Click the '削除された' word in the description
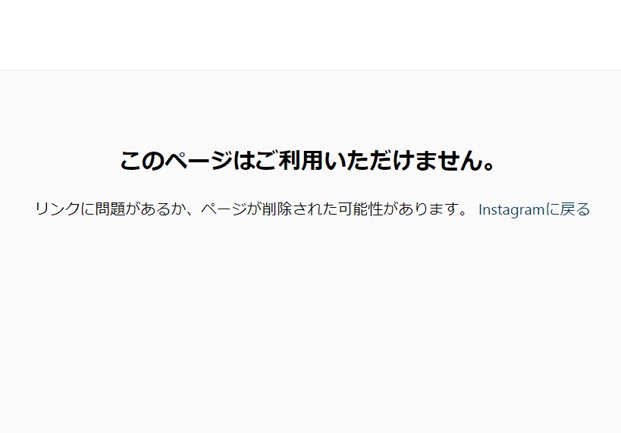Screen dimensions: 621x433 (x=300, y=209)
